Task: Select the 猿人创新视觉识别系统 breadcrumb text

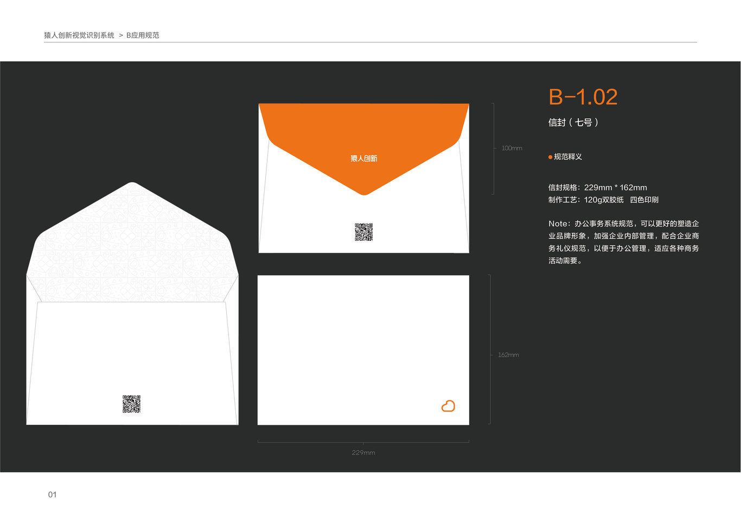Action: [x=79, y=35]
